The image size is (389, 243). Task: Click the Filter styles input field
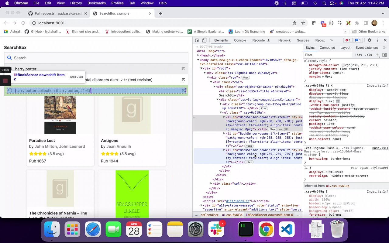328,55
